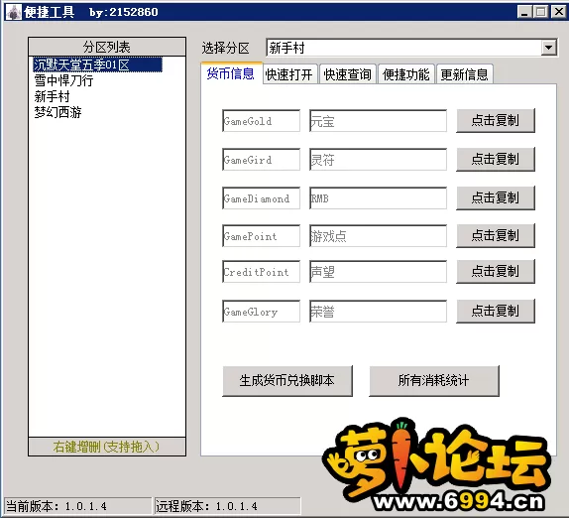Click the app icon in the title bar
The width and height of the screenshot is (569, 518).
click(14, 12)
